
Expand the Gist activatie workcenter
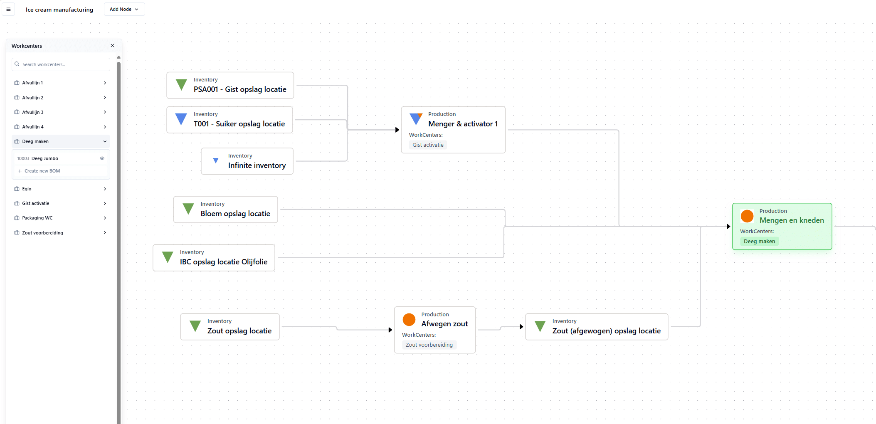coord(105,203)
